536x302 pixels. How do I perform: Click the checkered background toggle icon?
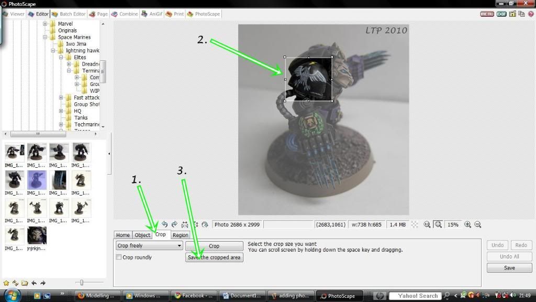415,224
